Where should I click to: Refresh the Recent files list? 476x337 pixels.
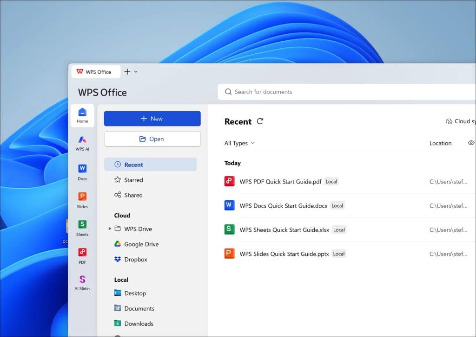click(260, 121)
